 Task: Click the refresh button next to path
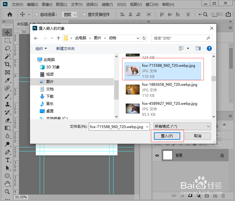pyautogui.click(x=144, y=38)
